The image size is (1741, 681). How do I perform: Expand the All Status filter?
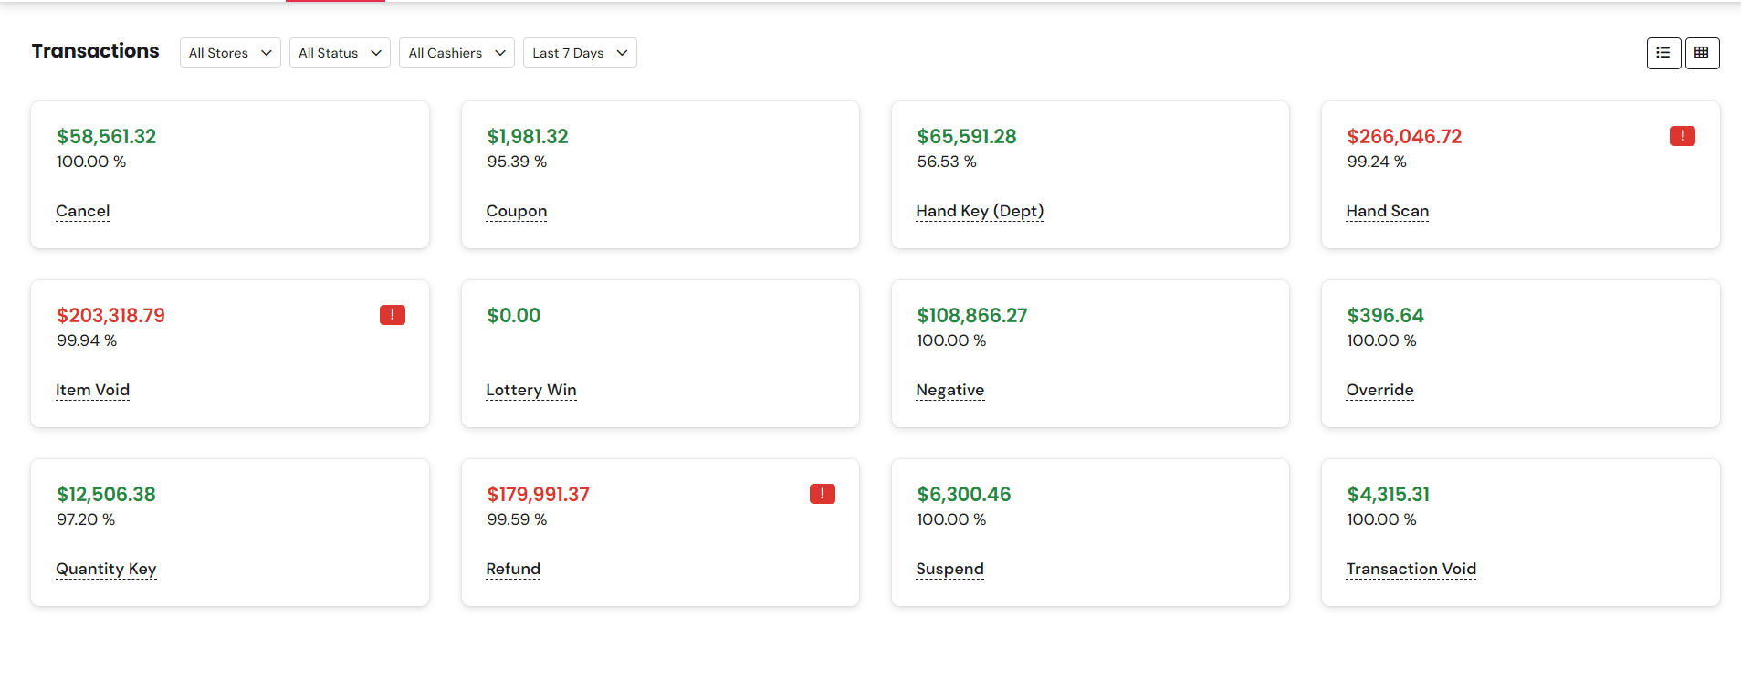[x=340, y=53]
